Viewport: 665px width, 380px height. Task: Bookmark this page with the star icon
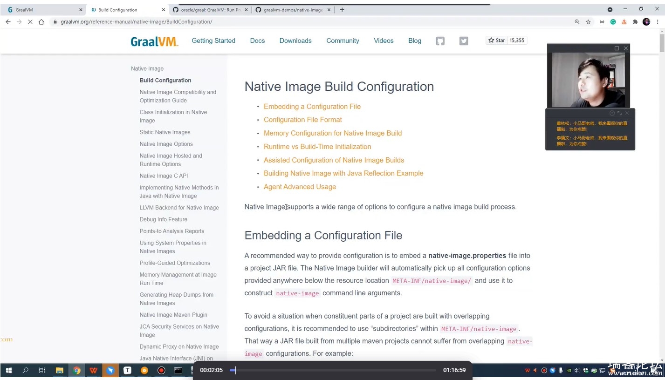point(588,22)
